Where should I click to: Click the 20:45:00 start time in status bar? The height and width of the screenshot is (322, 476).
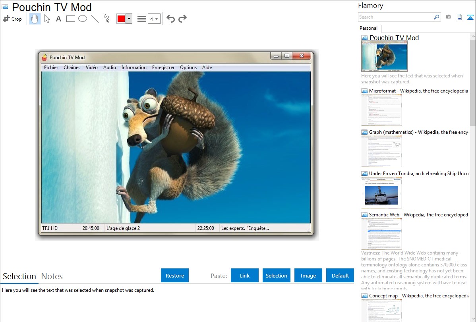(91, 228)
